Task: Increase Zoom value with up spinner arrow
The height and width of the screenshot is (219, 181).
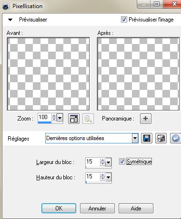Action: (x=54, y=116)
